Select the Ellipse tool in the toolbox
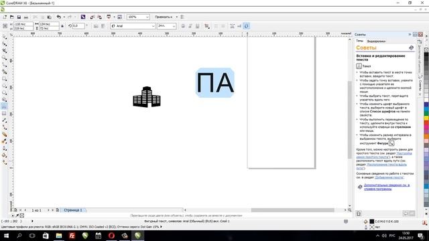Viewport: 429px width, 241px height. coord(5,86)
